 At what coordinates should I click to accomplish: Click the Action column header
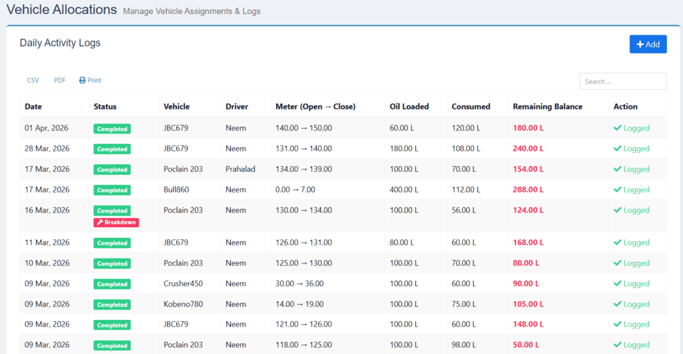tap(626, 107)
